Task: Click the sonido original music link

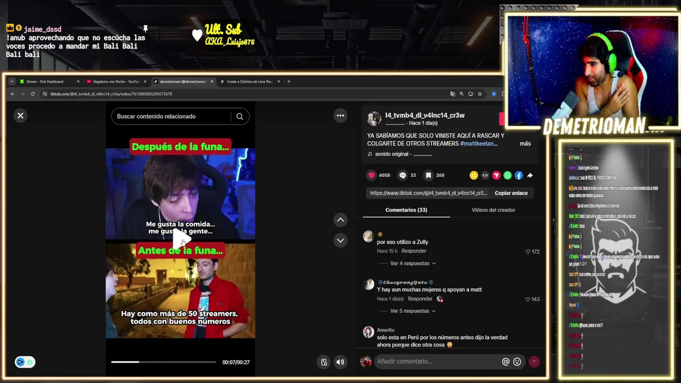Action: (x=400, y=154)
